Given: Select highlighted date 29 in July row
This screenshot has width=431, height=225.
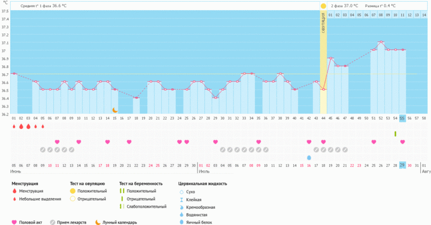Looking at the screenshot, I should (x=402, y=165).
